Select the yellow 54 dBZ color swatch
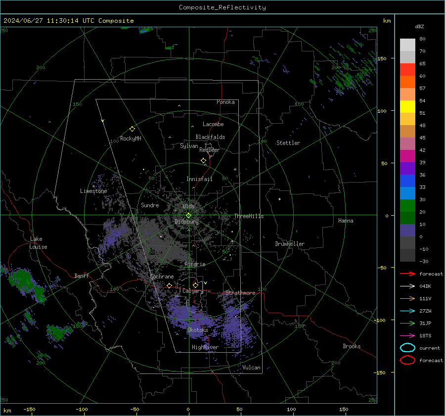Viewport: 445px width, 416px height. [407, 106]
